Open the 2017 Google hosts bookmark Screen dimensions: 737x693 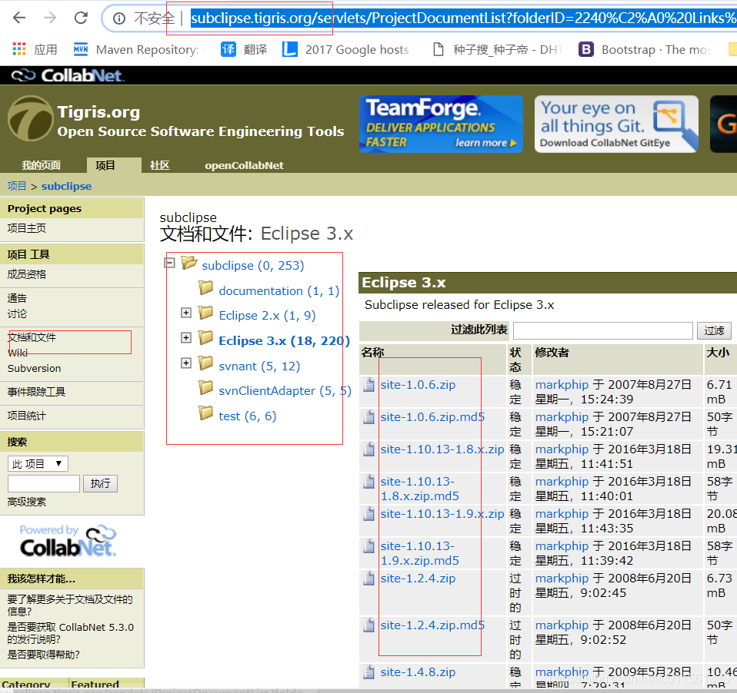click(x=348, y=49)
